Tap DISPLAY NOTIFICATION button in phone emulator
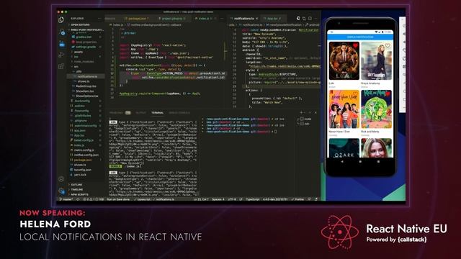 360,37
